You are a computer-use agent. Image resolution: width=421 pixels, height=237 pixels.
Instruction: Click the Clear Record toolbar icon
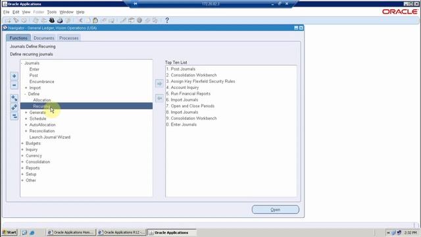(x=103, y=20)
